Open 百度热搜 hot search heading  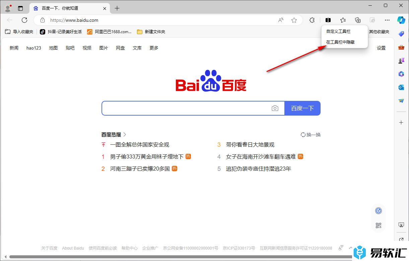point(114,135)
